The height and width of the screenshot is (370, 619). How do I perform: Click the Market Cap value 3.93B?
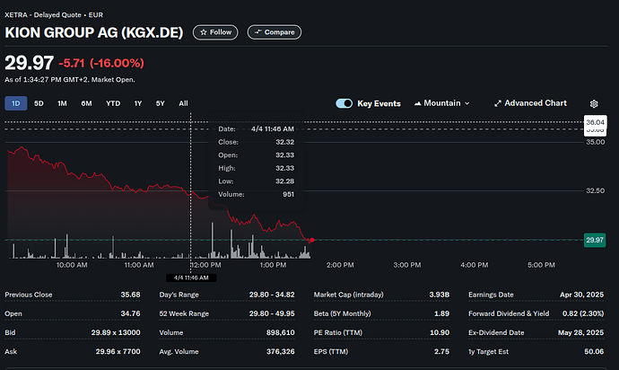point(439,295)
